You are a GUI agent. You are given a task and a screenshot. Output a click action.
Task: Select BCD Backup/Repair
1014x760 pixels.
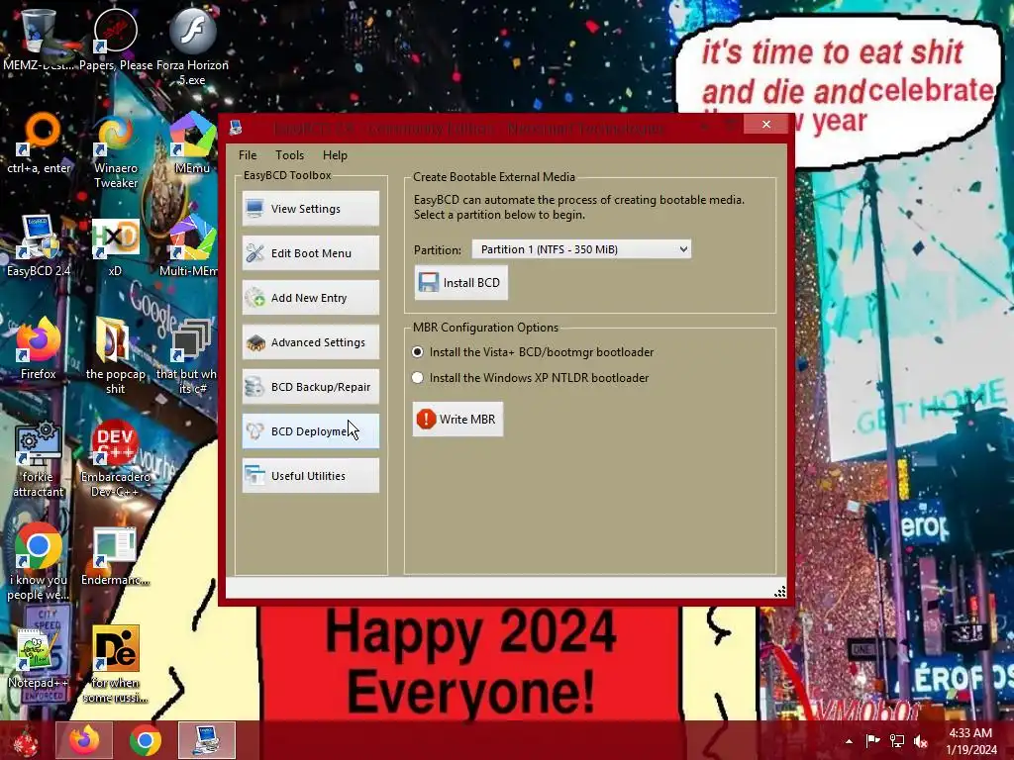click(310, 387)
